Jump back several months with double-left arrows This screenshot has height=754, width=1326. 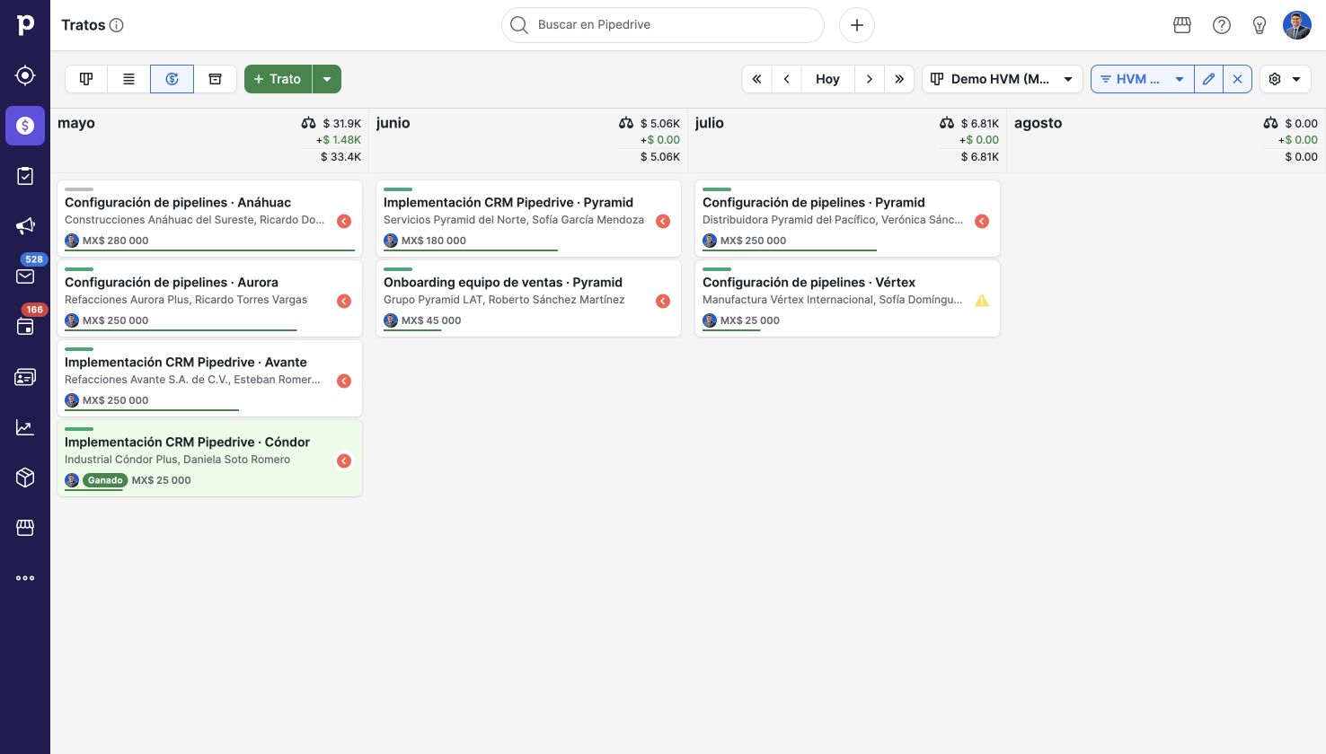[x=756, y=79]
